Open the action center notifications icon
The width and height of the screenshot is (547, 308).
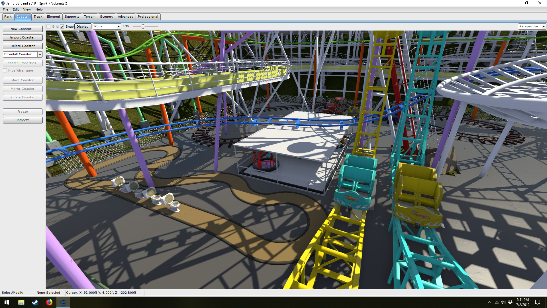point(538,302)
